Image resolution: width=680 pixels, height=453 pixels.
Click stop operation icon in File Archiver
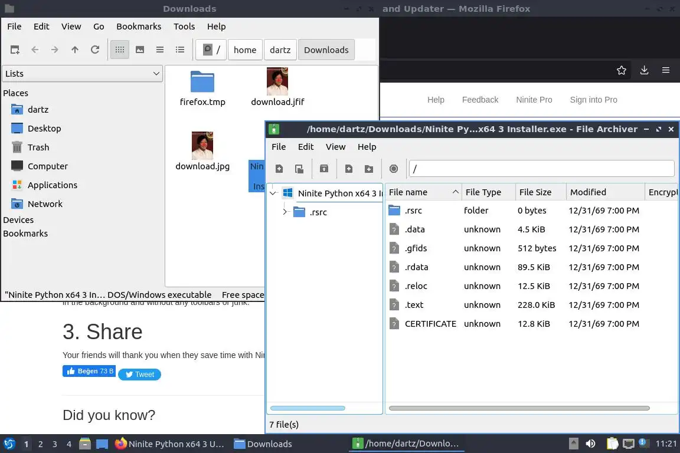[394, 169]
